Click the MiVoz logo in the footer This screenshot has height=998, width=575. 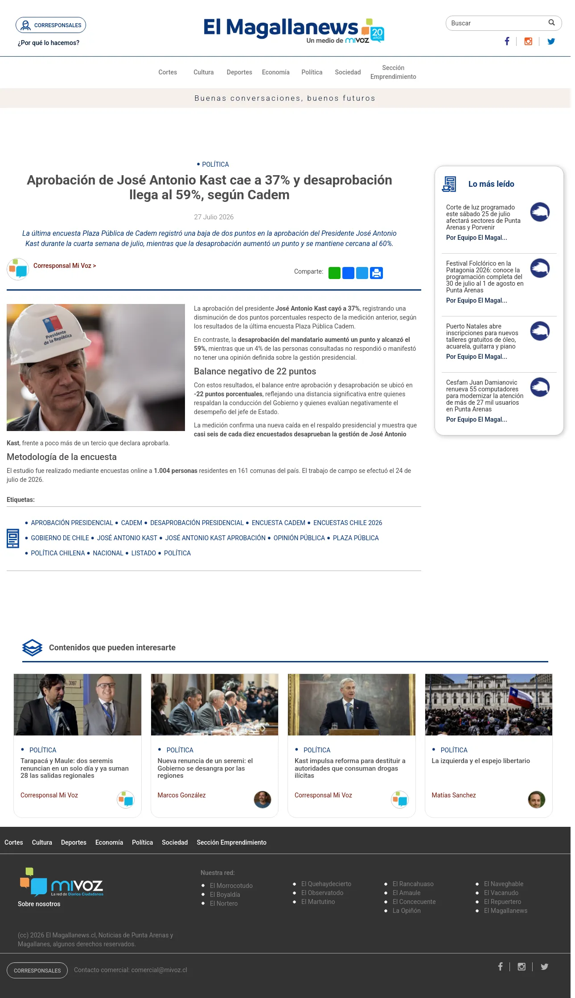click(62, 882)
